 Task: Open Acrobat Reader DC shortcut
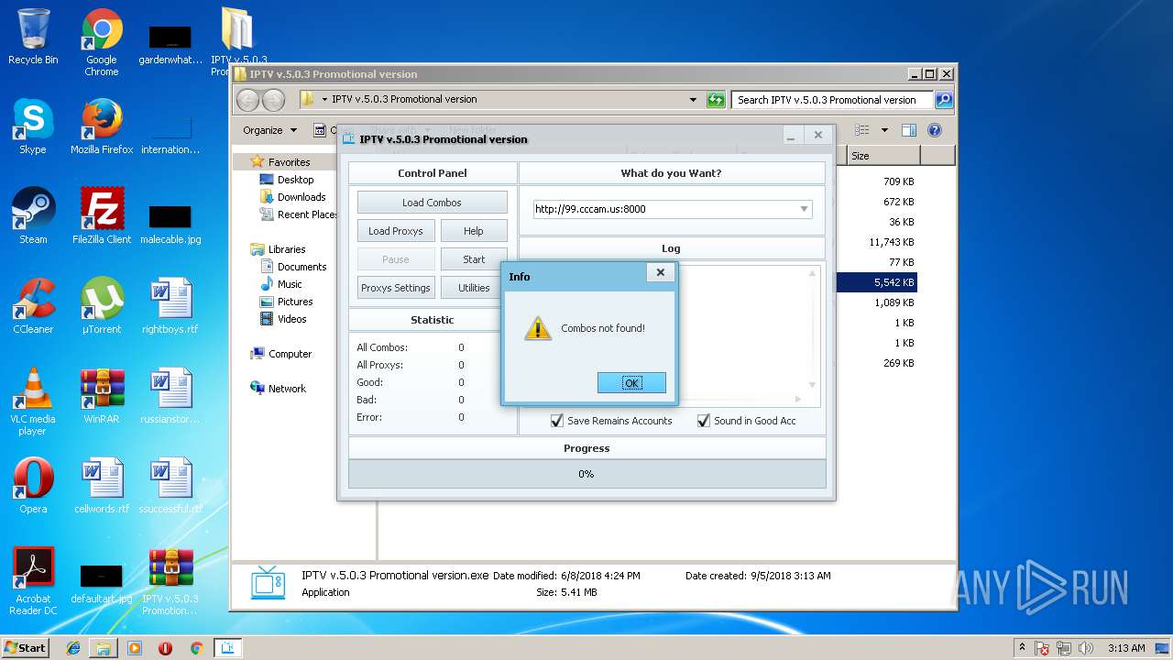point(33,581)
